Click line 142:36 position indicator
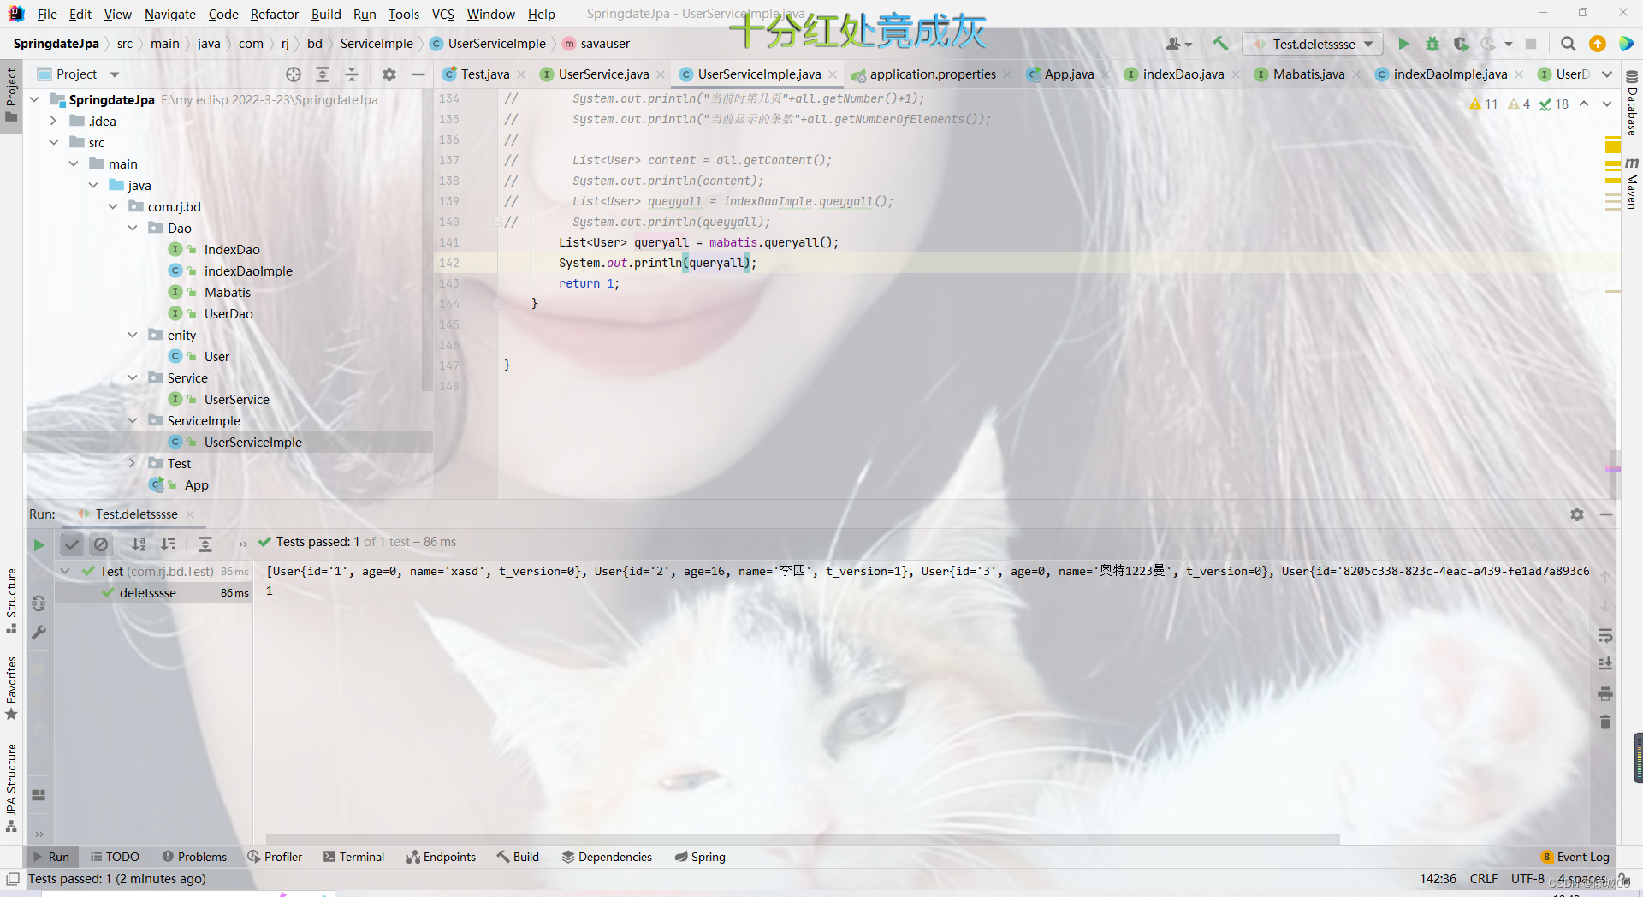Viewport: 1643px width, 897px height. [1438, 879]
